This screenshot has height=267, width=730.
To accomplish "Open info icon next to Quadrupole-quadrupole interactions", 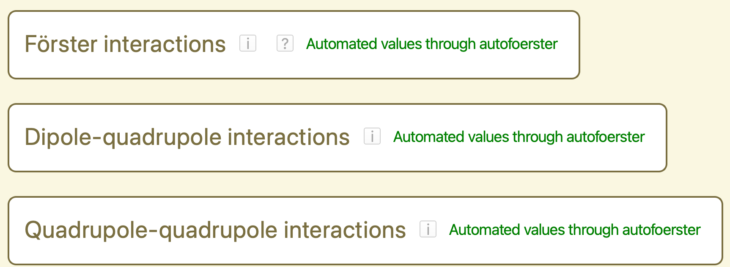I will tap(428, 229).
